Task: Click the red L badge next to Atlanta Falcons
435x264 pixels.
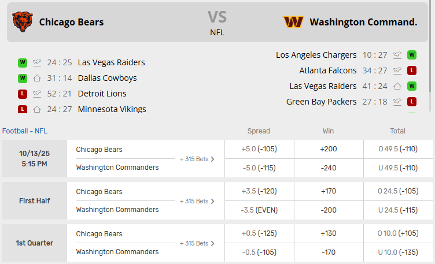Action: 412,70
